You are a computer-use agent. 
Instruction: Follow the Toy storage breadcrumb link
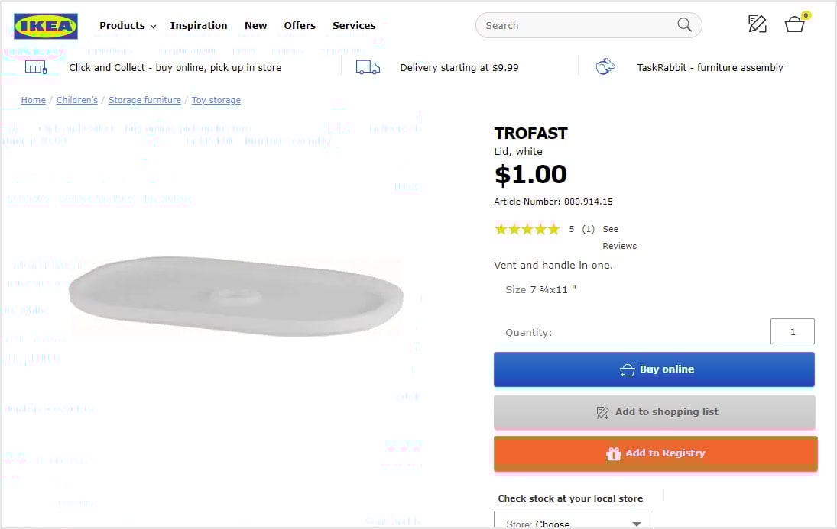(x=216, y=100)
